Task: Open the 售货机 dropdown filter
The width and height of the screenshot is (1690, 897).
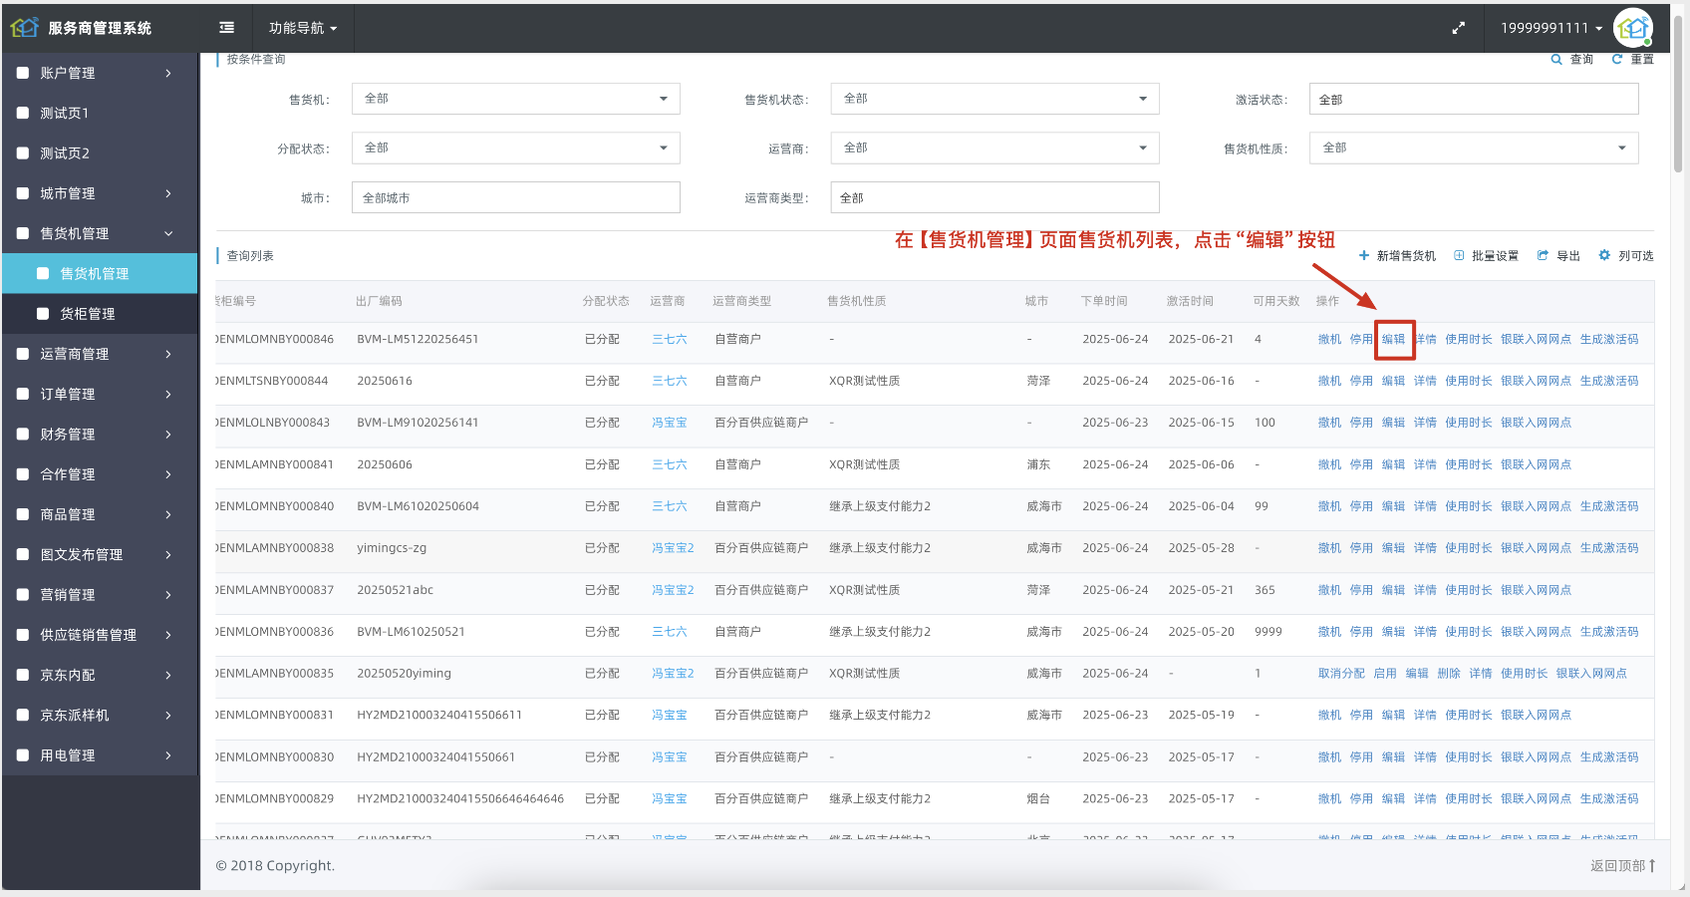Action: point(515,99)
